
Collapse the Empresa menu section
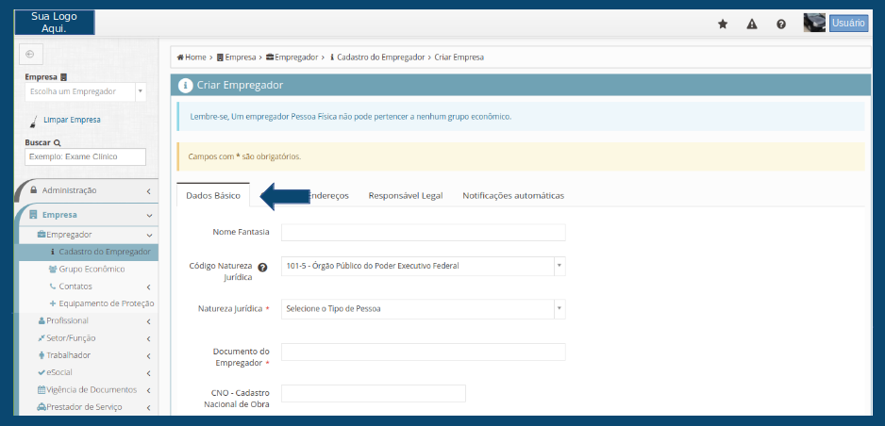(88, 215)
